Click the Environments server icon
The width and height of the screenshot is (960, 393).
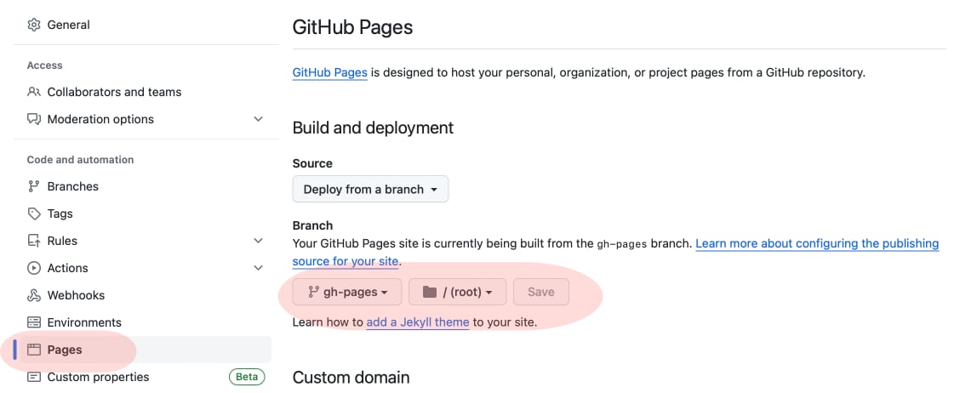tap(34, 322)
